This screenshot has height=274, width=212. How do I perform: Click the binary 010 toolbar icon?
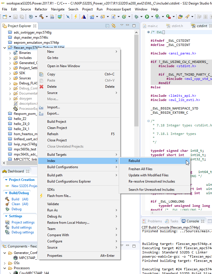(52, 17)
